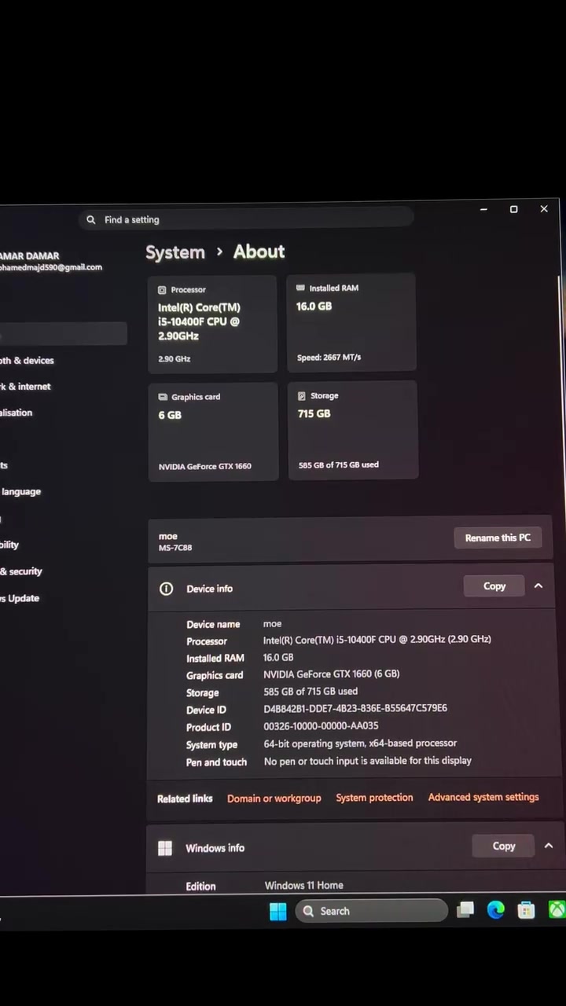The height and width of the screenshot is (1006, 566).
Task: Open Microsoft Store from the taskbar
Action: click(x=526, y=910)
